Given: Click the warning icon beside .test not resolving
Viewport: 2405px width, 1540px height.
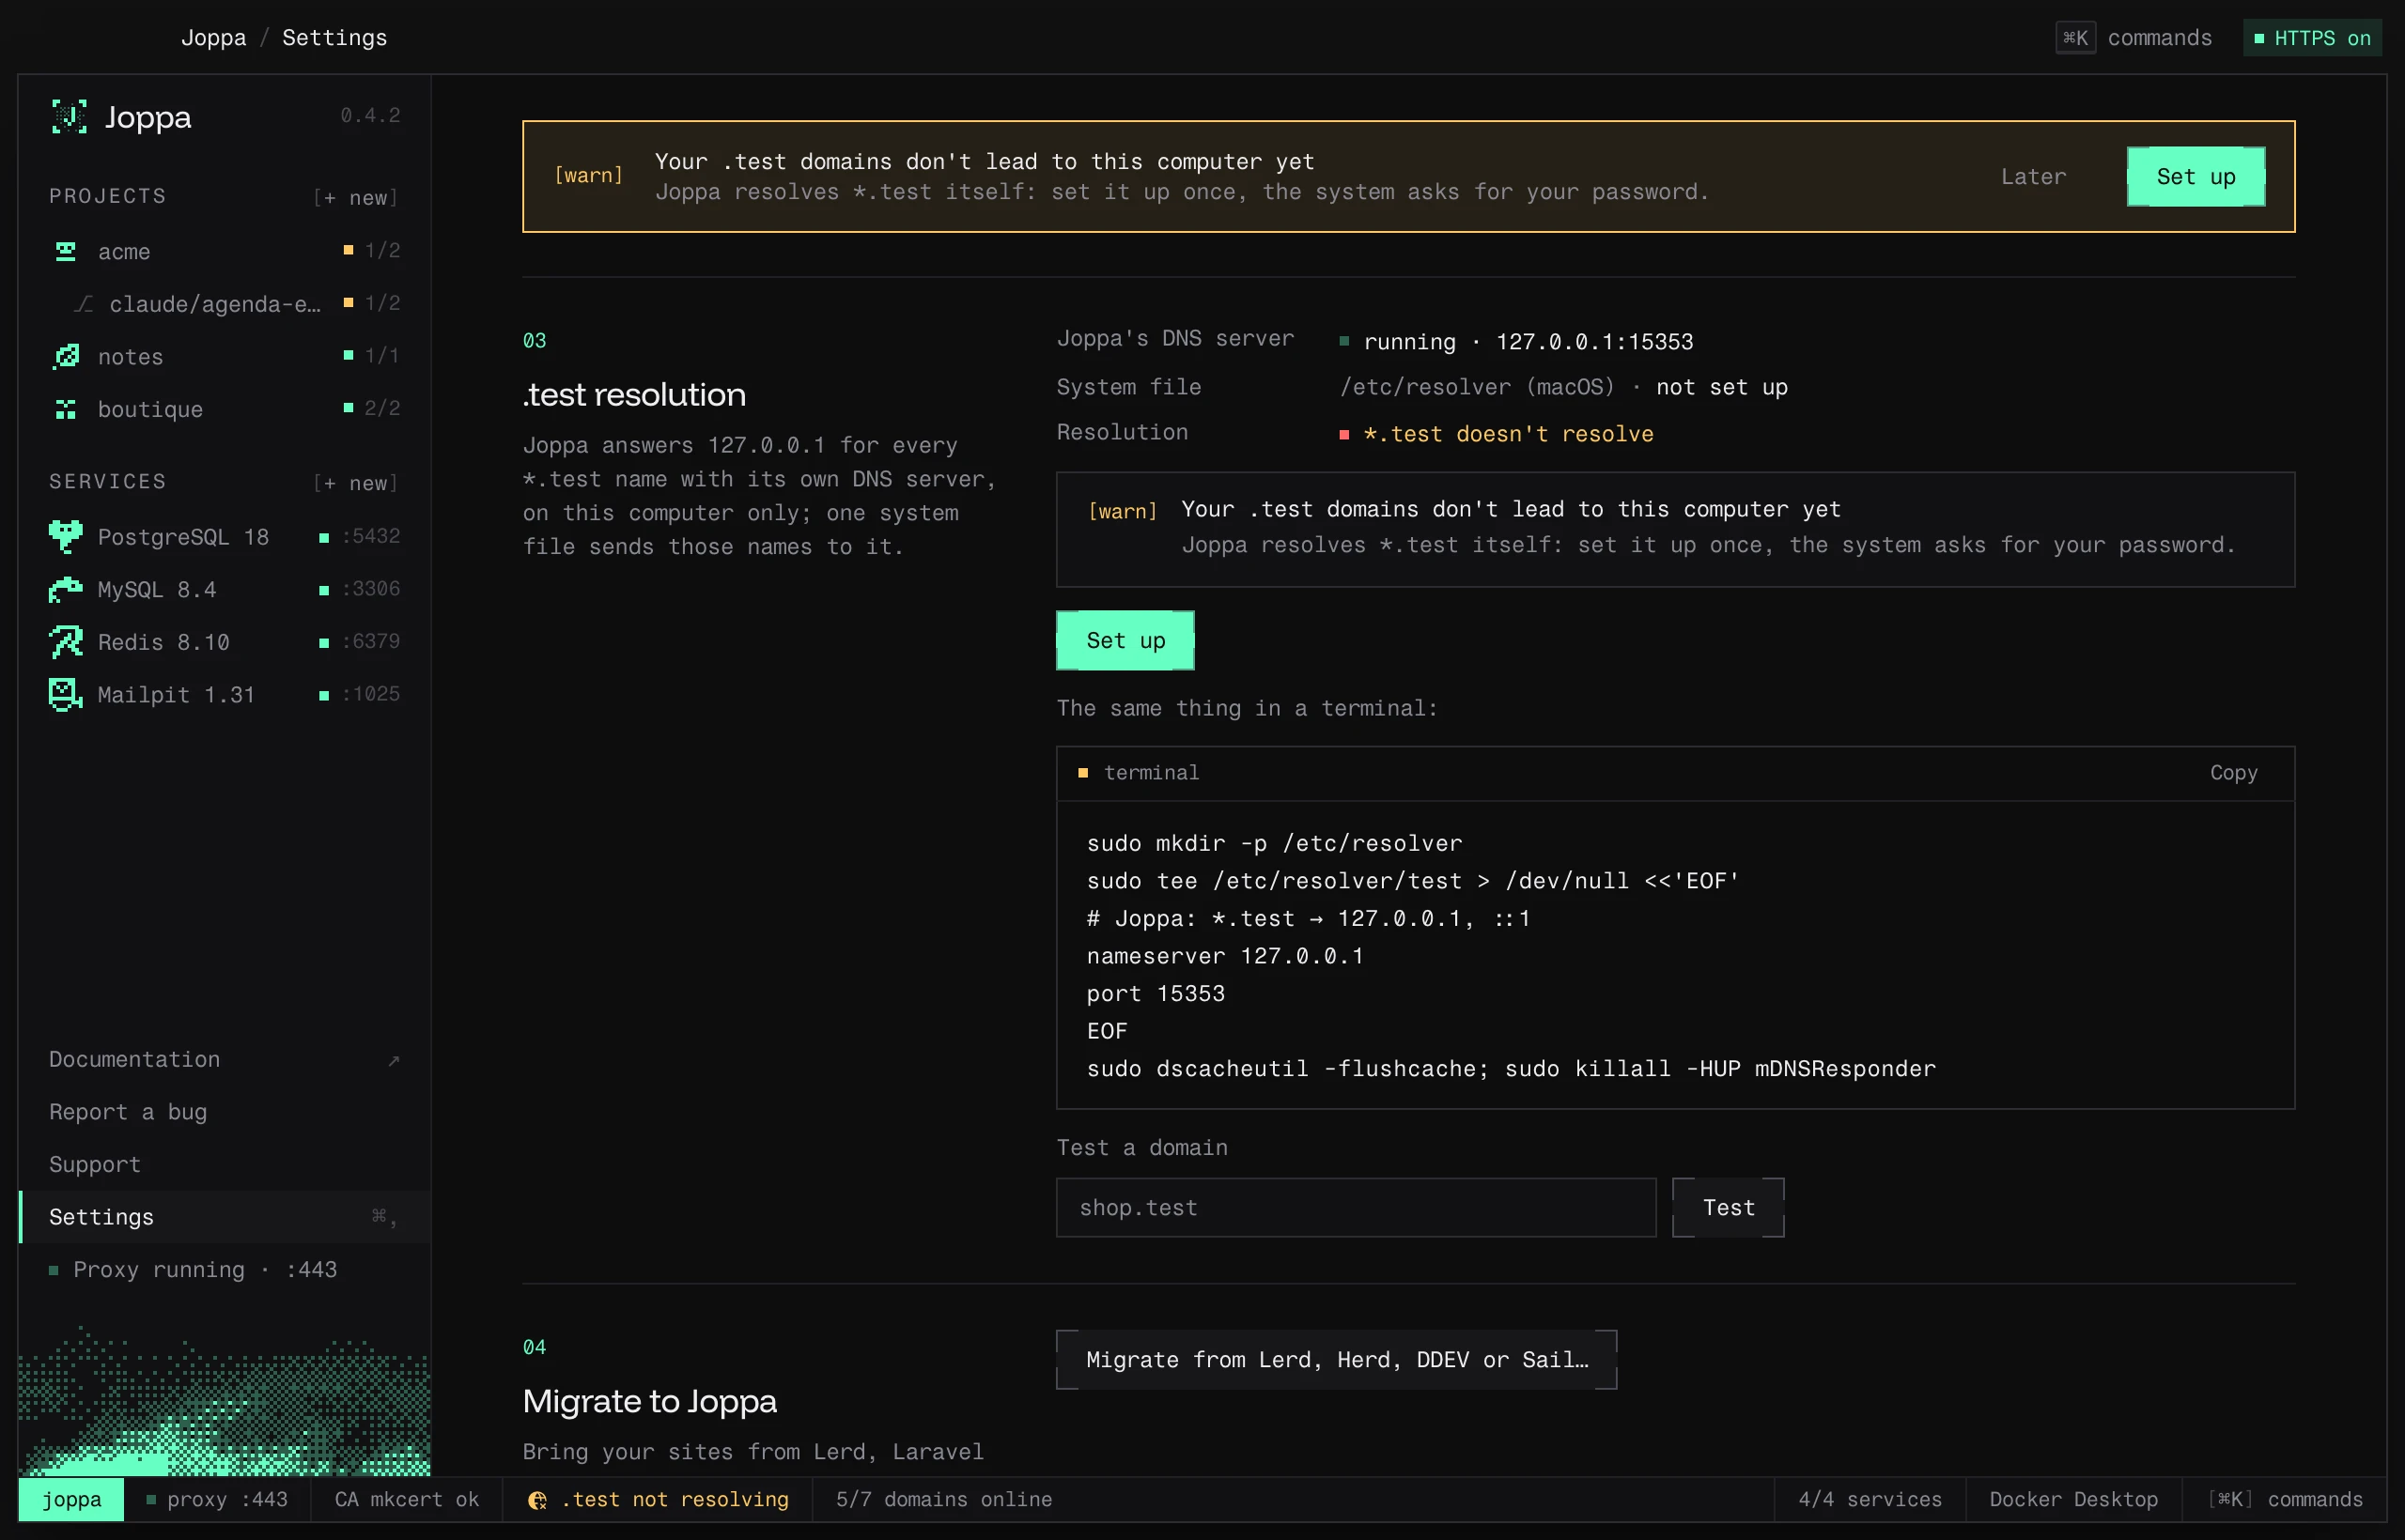Looking at the screenshot, I should (537, 1500).
